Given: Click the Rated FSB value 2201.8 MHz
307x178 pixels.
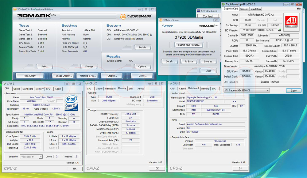Looking at the screenshot, I should 30,148.
